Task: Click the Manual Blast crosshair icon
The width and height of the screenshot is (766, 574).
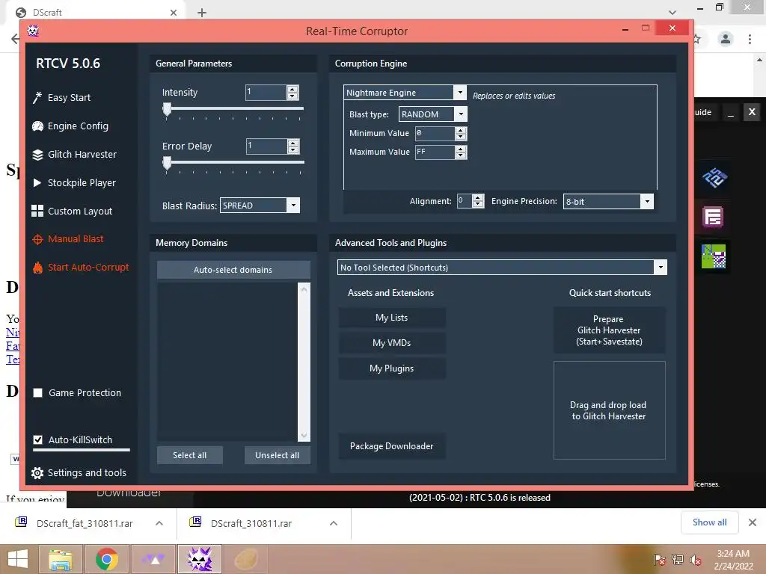Action: tap(37, 239)
